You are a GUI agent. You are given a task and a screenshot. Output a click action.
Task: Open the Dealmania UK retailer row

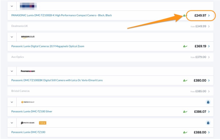point(110,26)
